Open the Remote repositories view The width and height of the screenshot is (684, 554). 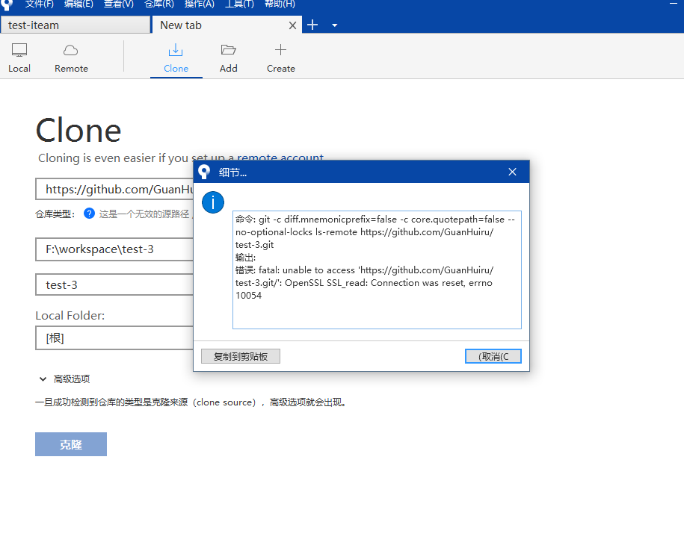pyautogui.click(x=71, y=58)
